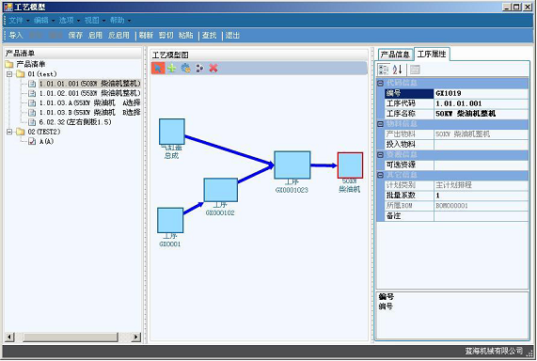Sort properties alphabetically with A-Z icon
The image size is (537, 361).
(x=397, y=70)
